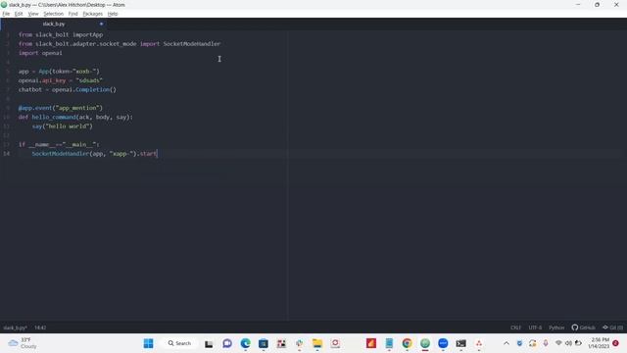Open the Windows Security shield tray icon
The width and height of the screenshot is (627, 353).
519,343
